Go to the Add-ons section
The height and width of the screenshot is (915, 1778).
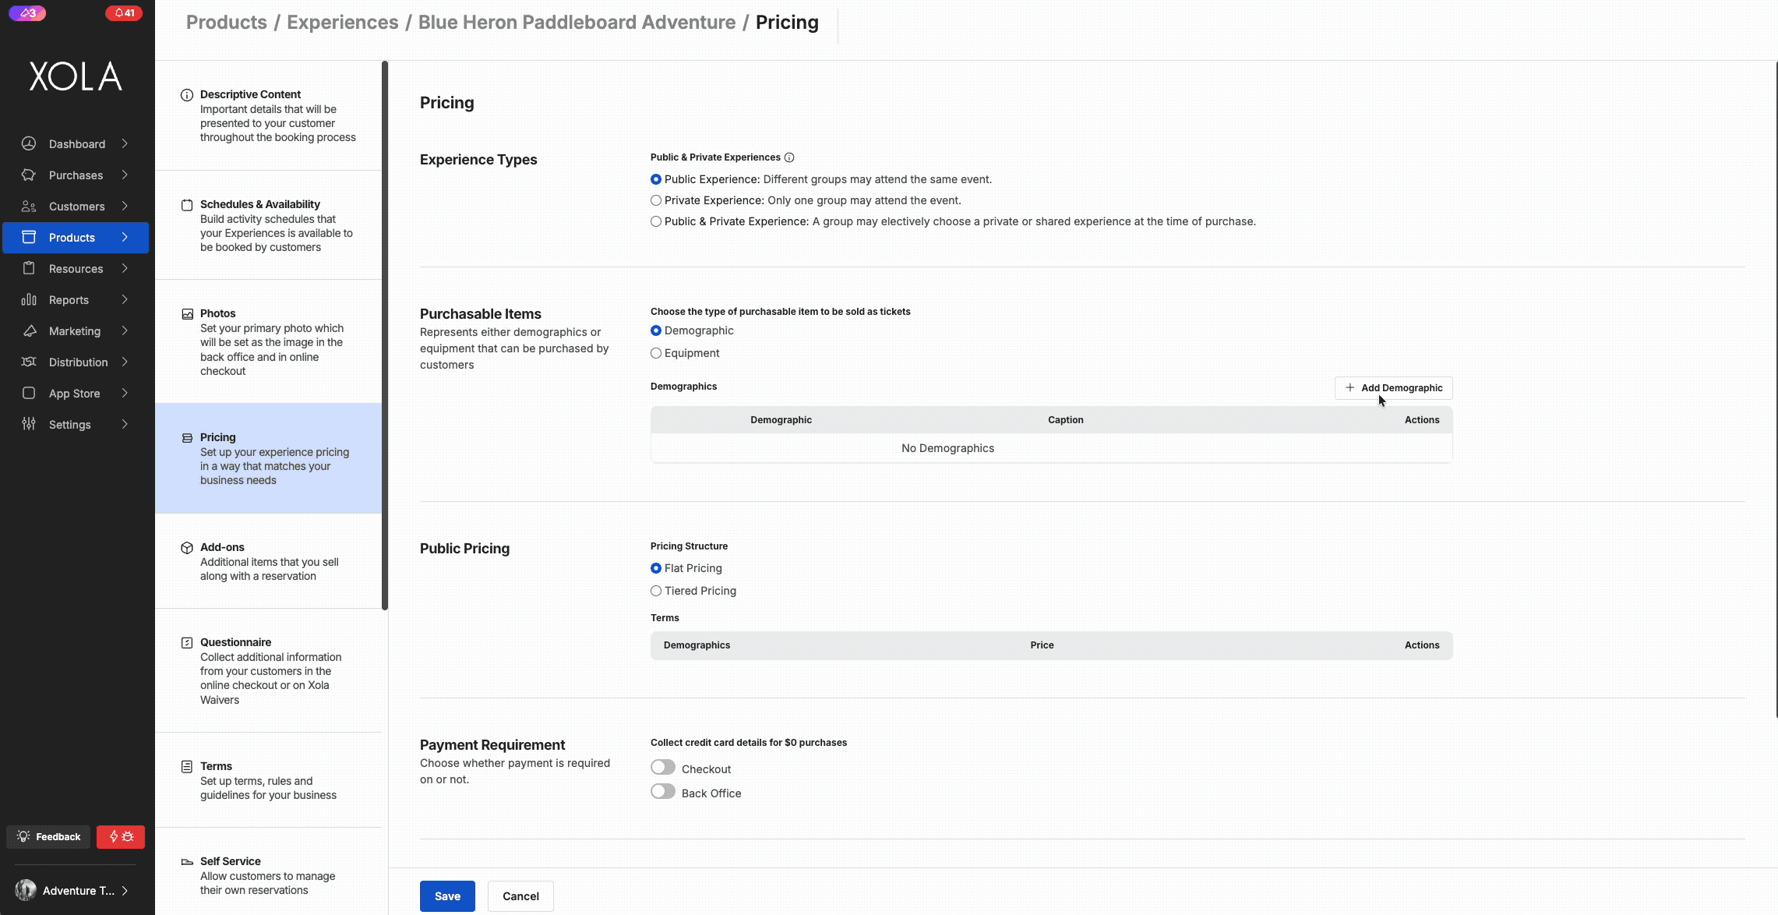(268, 561)
